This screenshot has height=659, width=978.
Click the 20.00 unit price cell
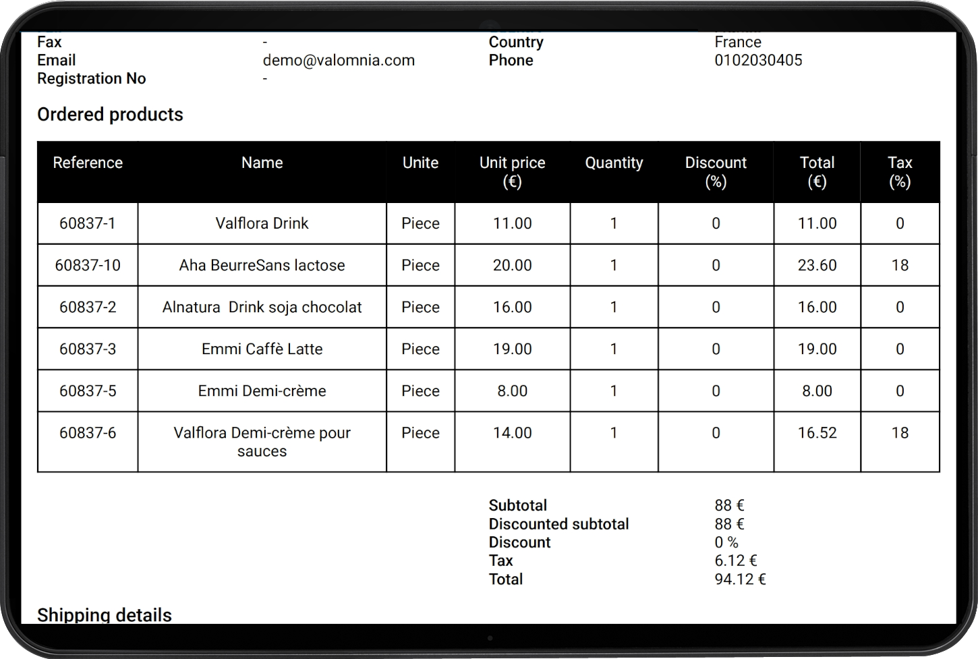click(x=513, y=265)
